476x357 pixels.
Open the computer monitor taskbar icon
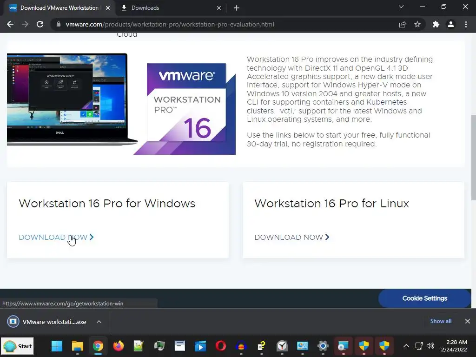pyautogui.click(x=159, y=346)
